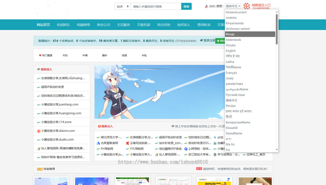This screenshot has height=185, width=326.
Task: Click the keyword search input field
Action: click(156, 6)
